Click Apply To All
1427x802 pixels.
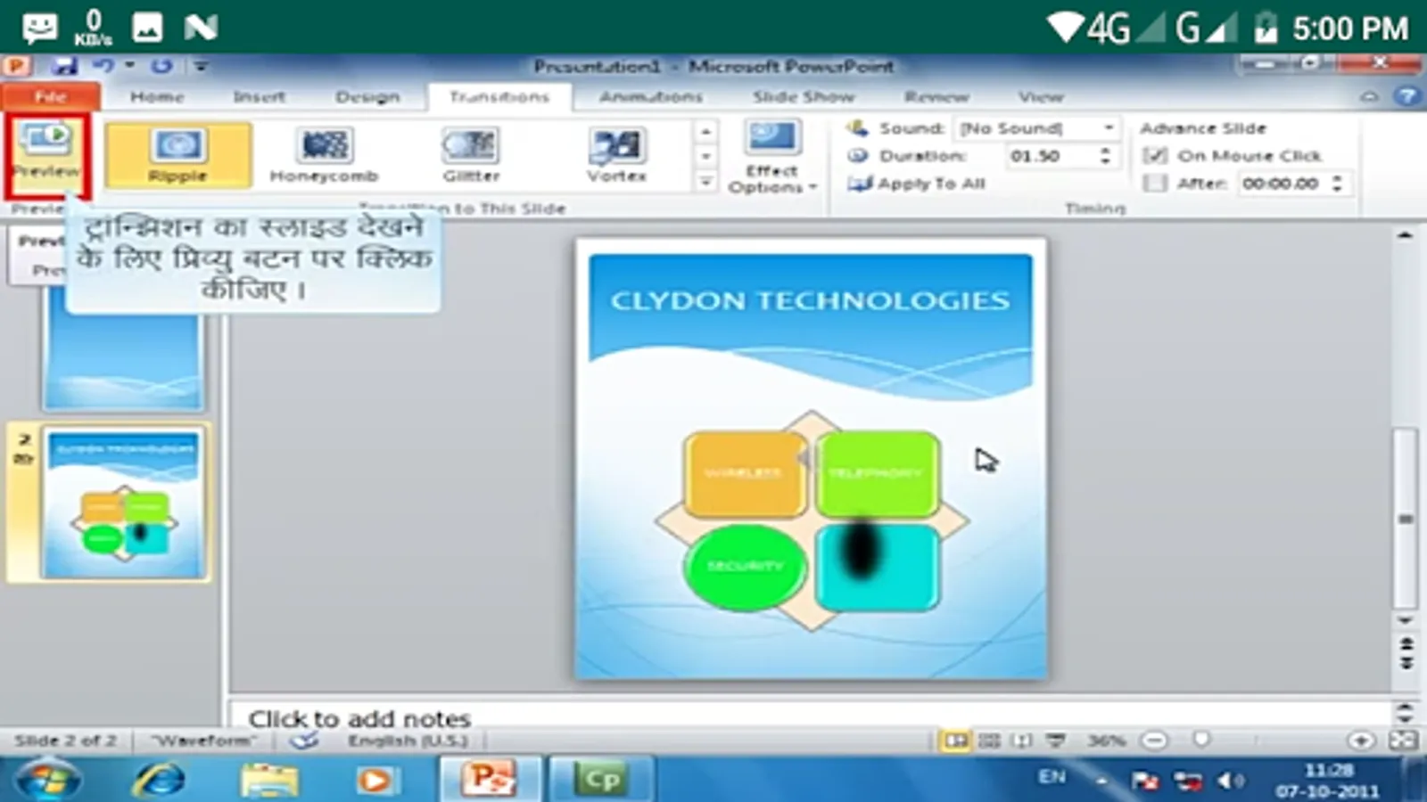pyautogui.click(x=917, y=184)
